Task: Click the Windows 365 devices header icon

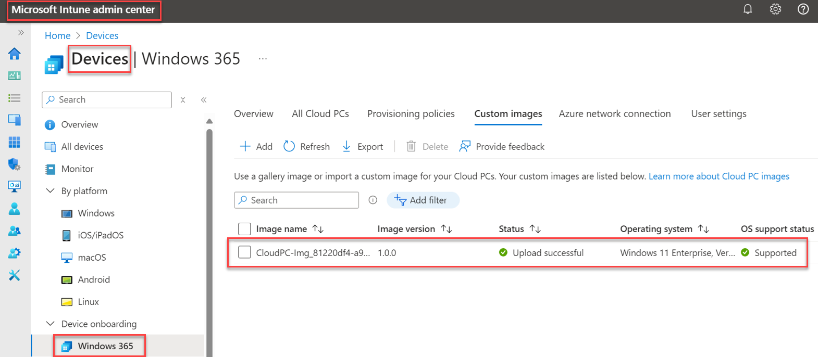Action: pyautogui.click(x=54, y=65)
